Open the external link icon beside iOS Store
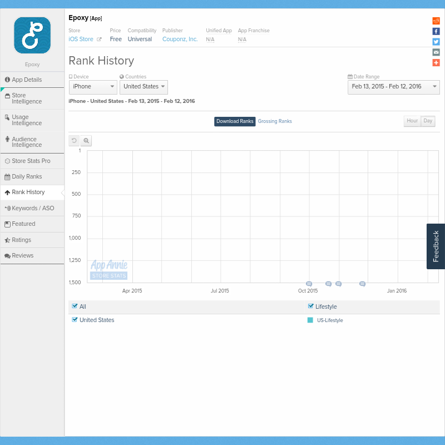Viewport: 445px width, 445px height. pos(99,39)
